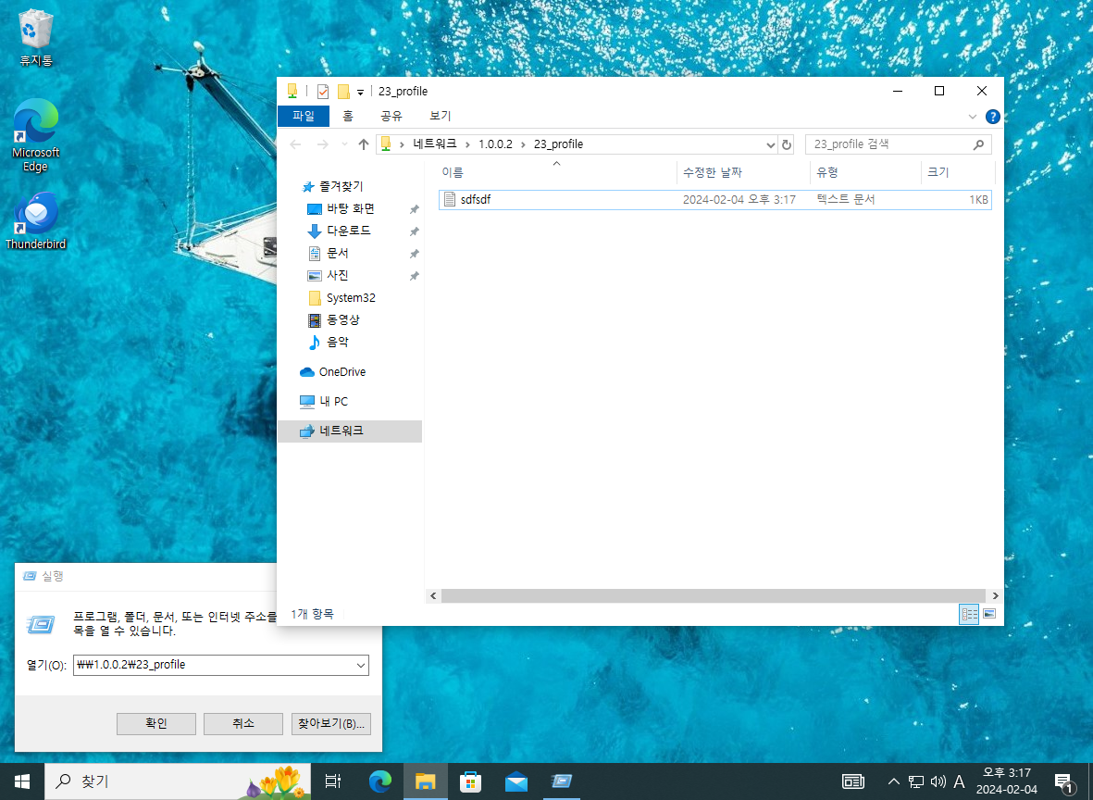1093x800 pixels.
Task: Click the Run dialog taskbar icon
Action: click(561, 781)
